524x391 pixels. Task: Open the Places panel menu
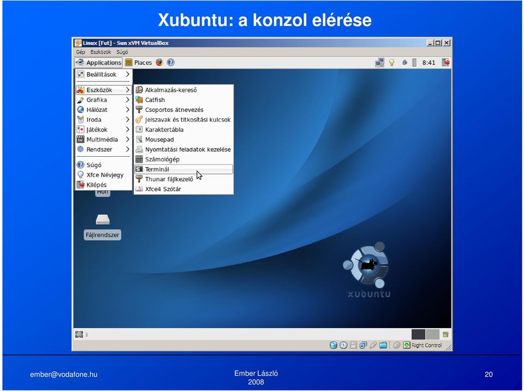click(139, 63)
